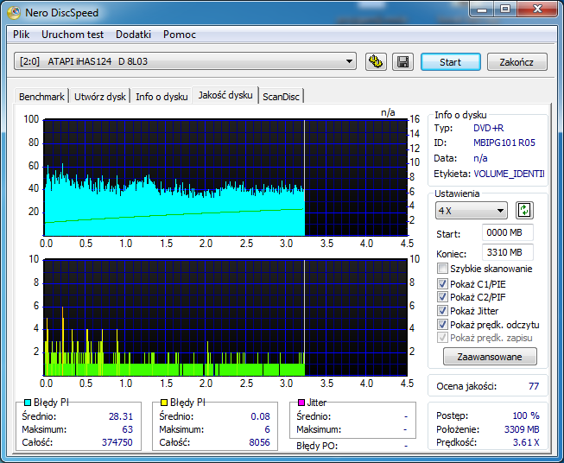Click the green refresh speed icon
Viewport: 564px width, 463px height.
point(524,211)
